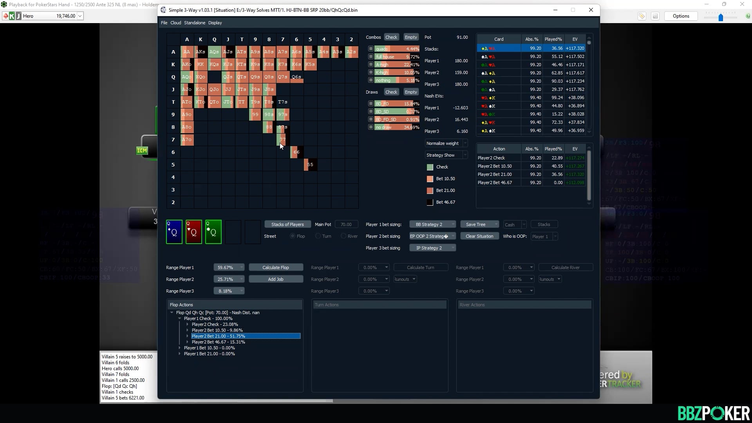Image resolution: width=752 pixels, height=423 pixels.
Task: Click the green globe icon in top right corner
Action: coord(748,16)
